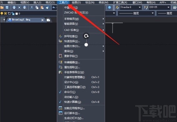
Task: Choose 属性提取(X)... menu entry
Action: [81, 67]
